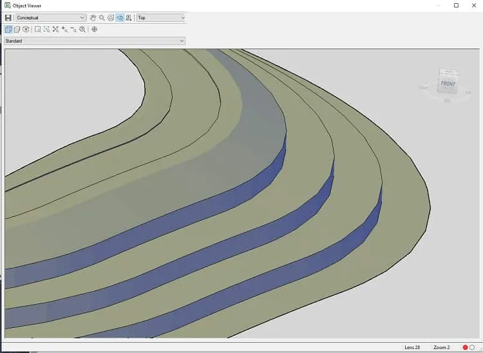
Task: Toggle the constrained orbit highlighted button
Action: pyautogui.click(x=120, y=18)
